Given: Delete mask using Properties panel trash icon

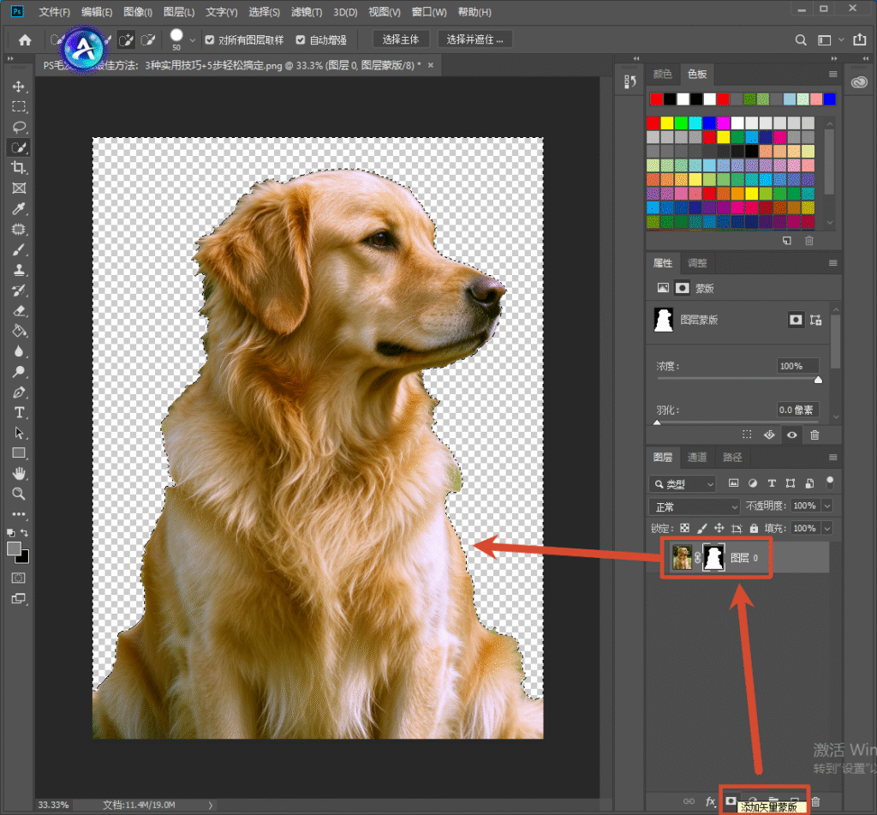Looking at the screenshot, I should 815,434.
